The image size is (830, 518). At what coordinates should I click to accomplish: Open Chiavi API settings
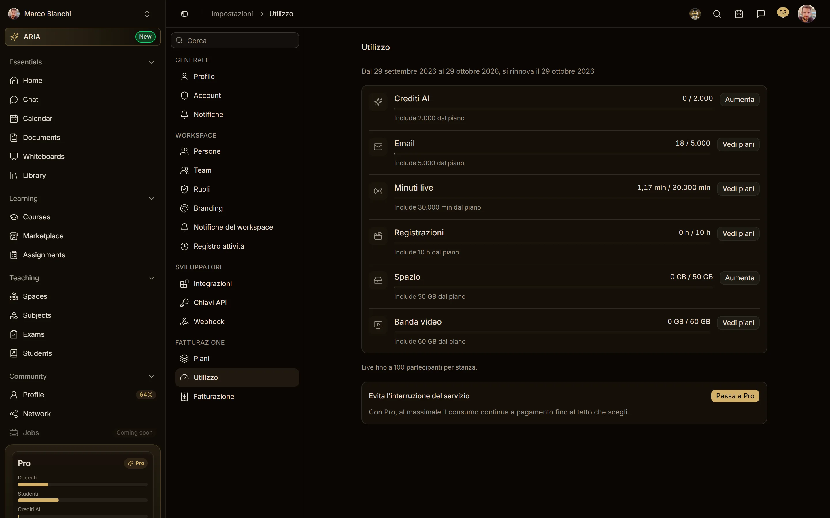pyautogui.click(x=237, y=302)
